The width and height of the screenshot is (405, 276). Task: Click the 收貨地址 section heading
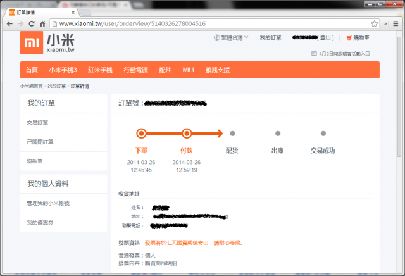(129, 194)
